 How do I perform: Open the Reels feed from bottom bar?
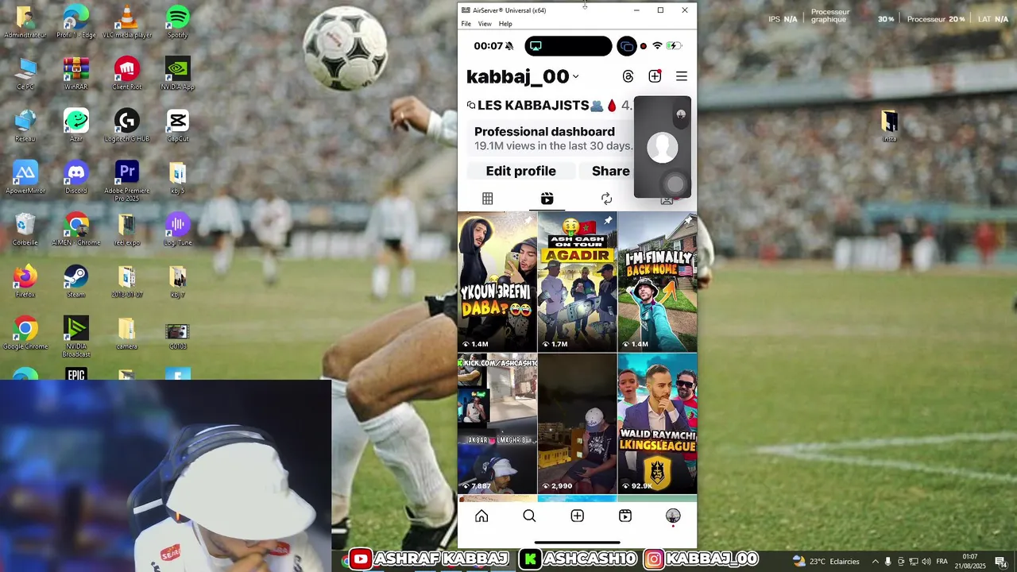coord(625,516)
